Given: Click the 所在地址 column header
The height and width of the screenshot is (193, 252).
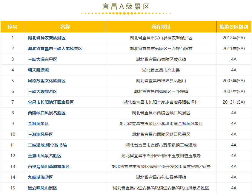Looking at the screenshot, I should click(161, 27).
